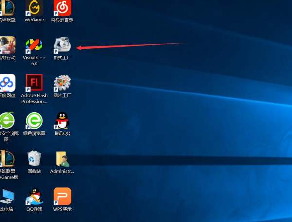Select the 此电脑 computer icon
Image resolution: width=292 pixels, height=222 pixels.
click(x=7, y=196)
